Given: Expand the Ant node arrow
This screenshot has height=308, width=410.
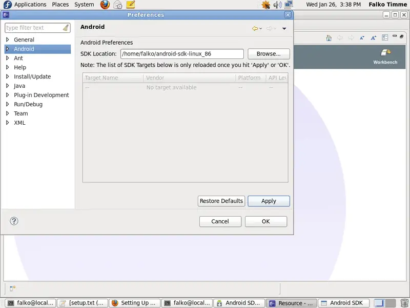Looking at the screenshot, I should click(x=8, y=58).
